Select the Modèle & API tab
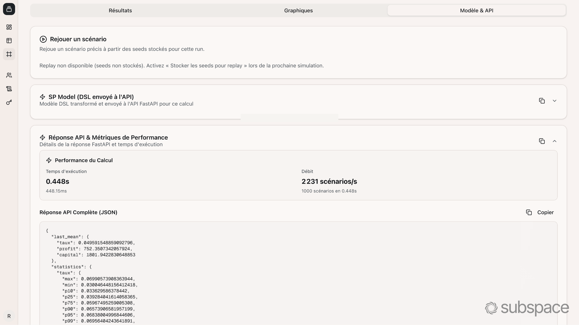579x325 pixels. [476, 10]
